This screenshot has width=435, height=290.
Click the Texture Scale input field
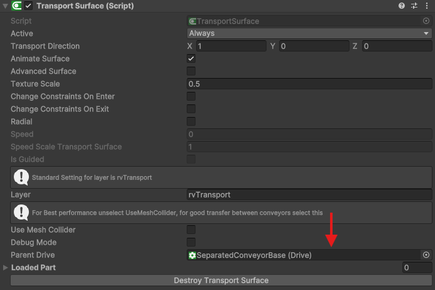(x=309, y=84)
